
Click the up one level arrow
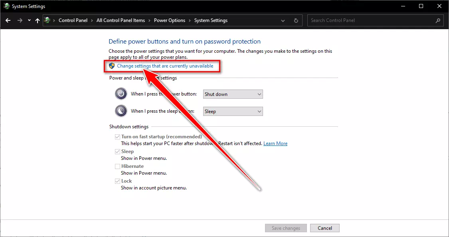38,21
